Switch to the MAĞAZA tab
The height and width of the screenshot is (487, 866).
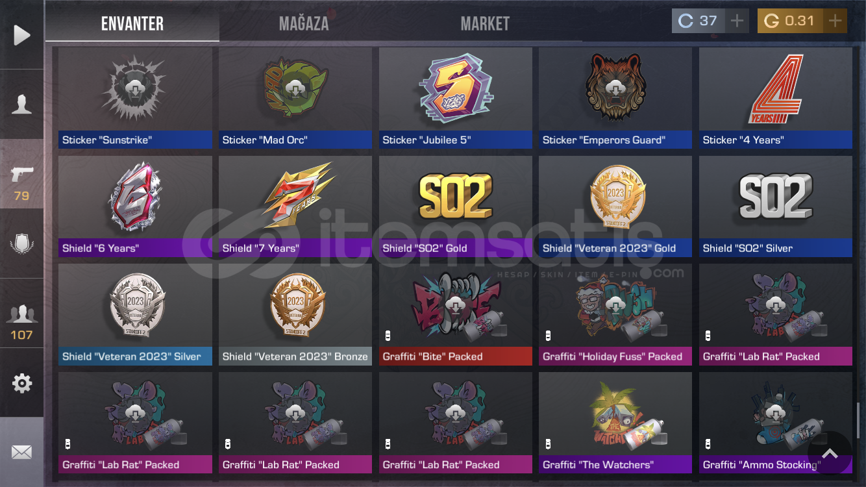[x=304, y=24]
